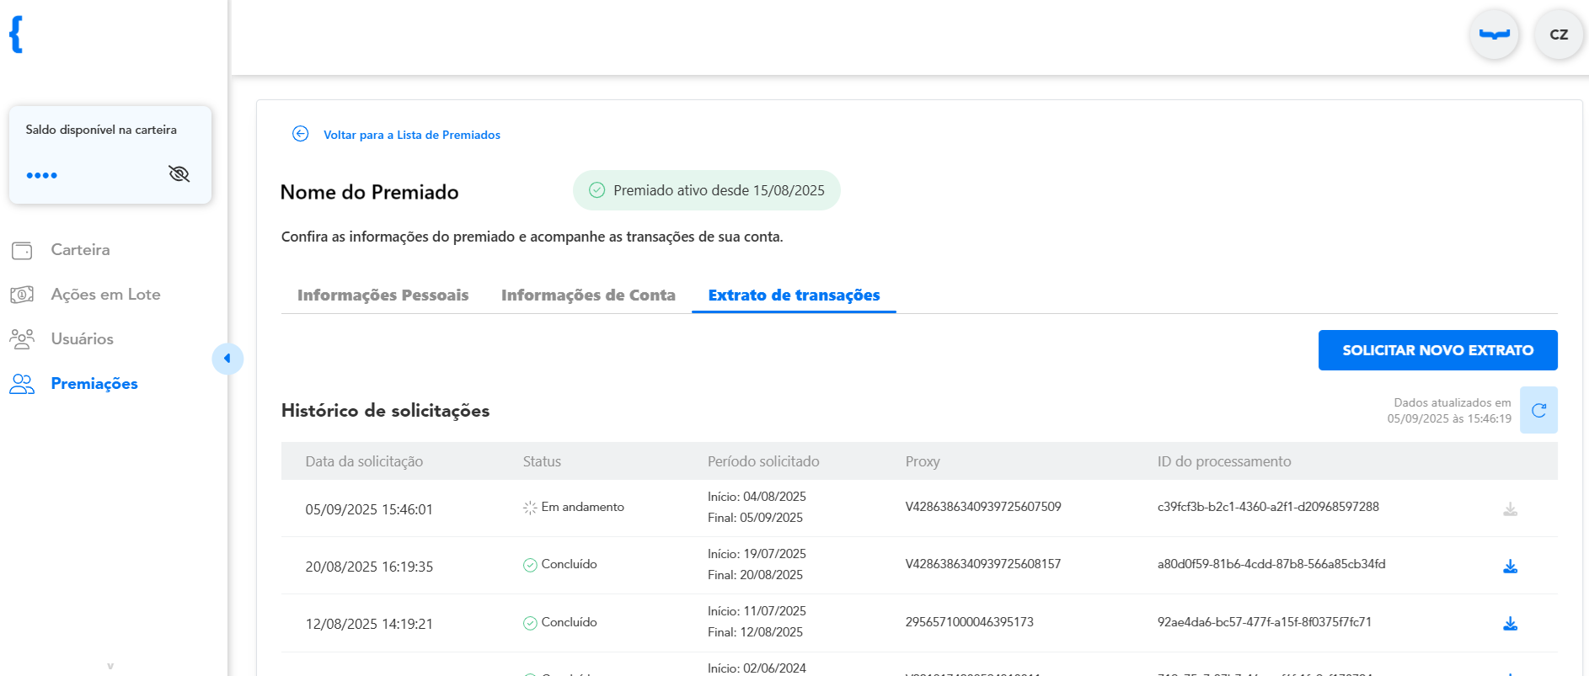Click Saldo disponível na carteira label
1589x676 pixels.
[x=101, y=130]
